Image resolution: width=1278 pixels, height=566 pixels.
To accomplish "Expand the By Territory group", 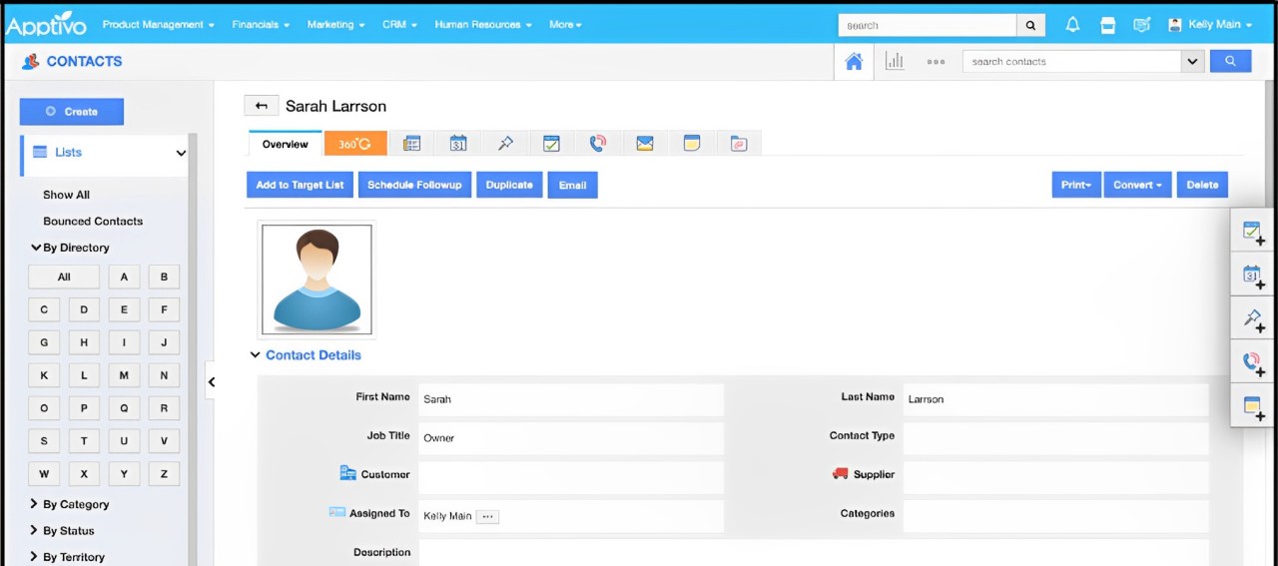I will (x=35, y=557).
